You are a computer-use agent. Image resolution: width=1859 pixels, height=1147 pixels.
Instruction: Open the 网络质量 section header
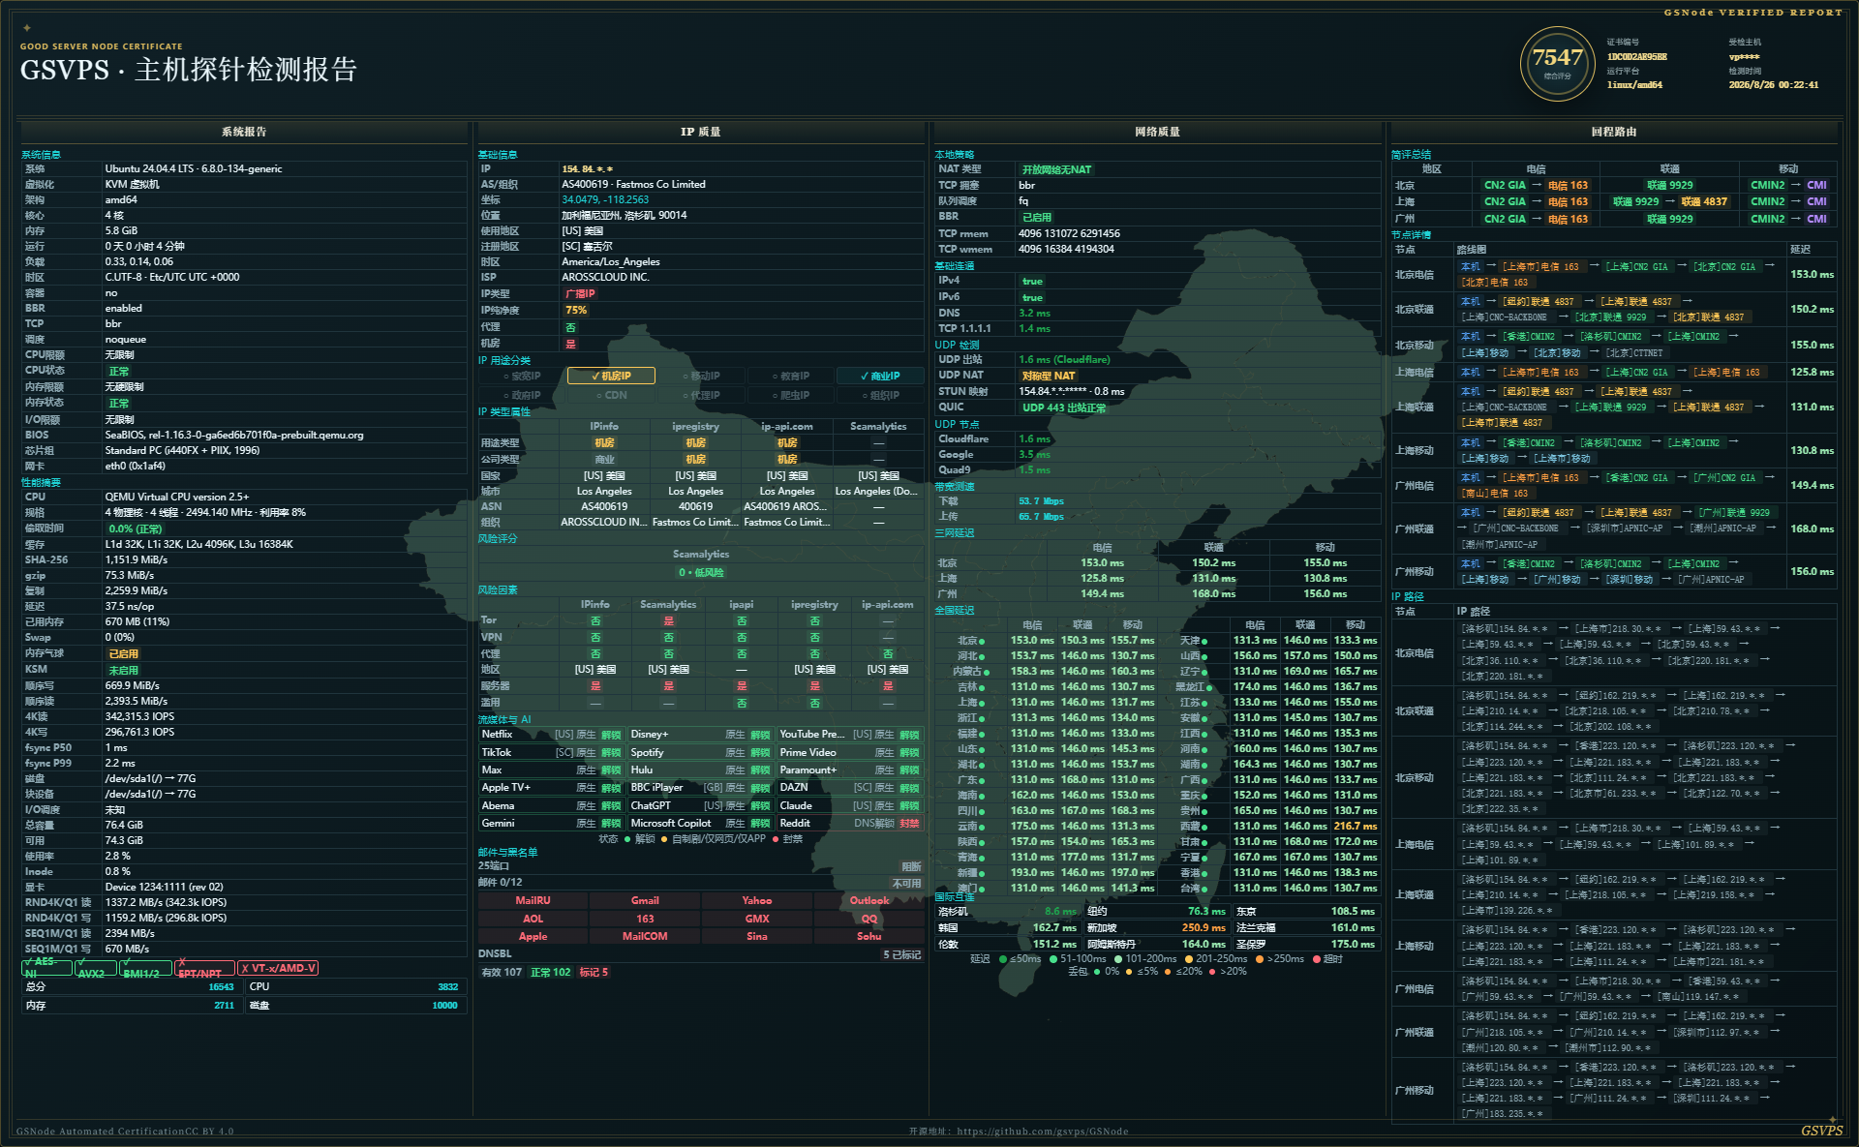[x=1157, y=132]
